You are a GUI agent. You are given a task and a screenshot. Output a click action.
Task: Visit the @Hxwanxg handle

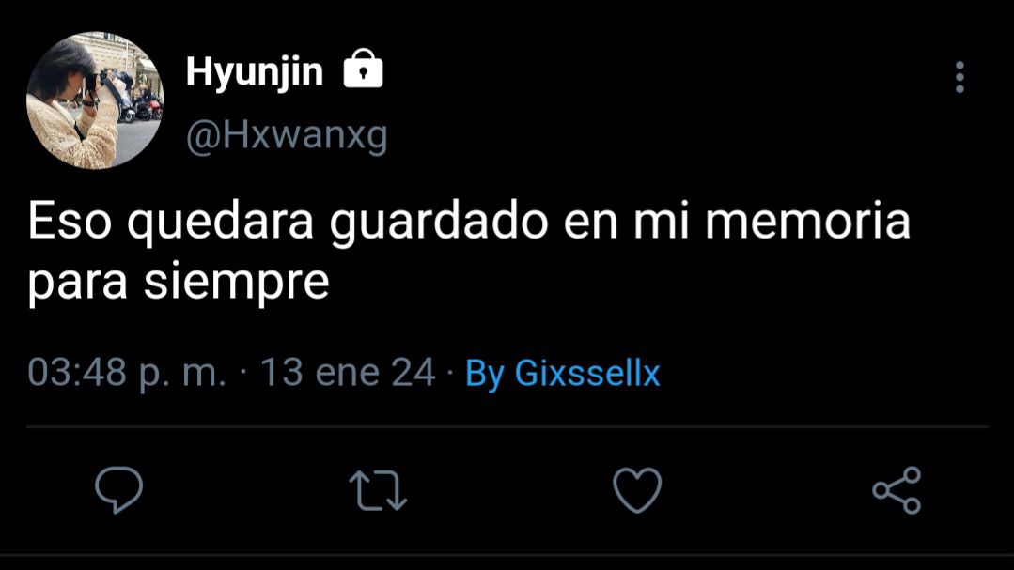287,136
